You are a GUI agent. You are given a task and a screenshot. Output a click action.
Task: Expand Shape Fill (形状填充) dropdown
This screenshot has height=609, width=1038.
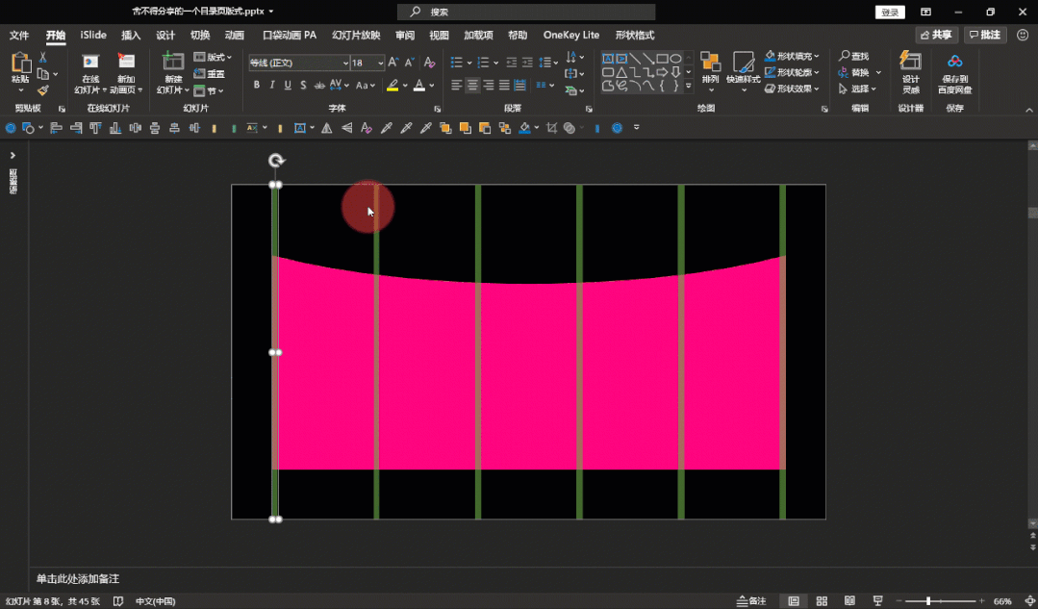(x=818, y=57)
